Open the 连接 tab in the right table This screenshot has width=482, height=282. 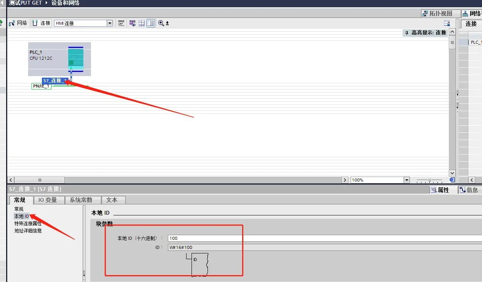(471, 24)
